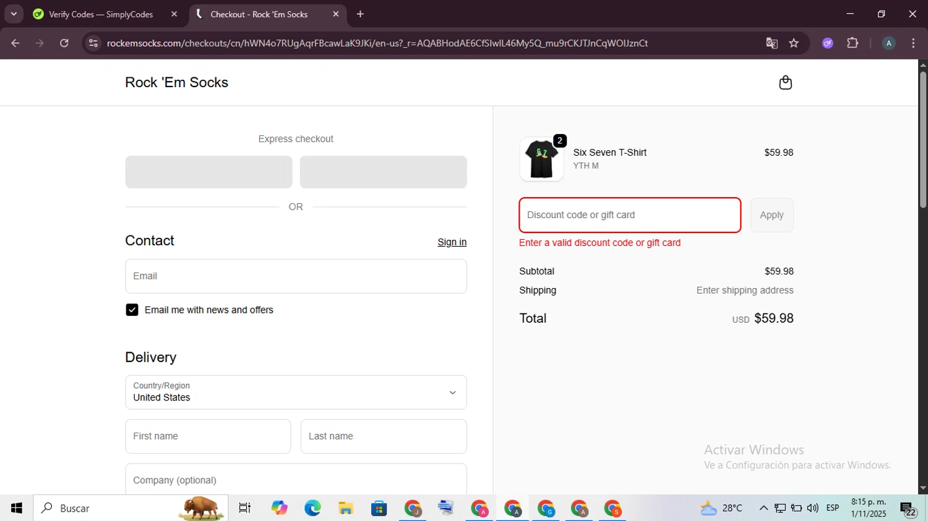Open the purple extension icon
The image size is (928, 521).
[828, 43]
